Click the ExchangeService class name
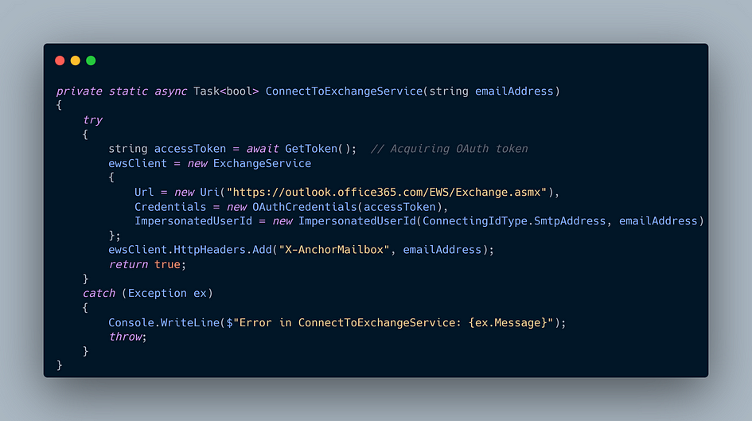This screenshot has width=752, height=421. pyautogui.click(x=262, y=163)
